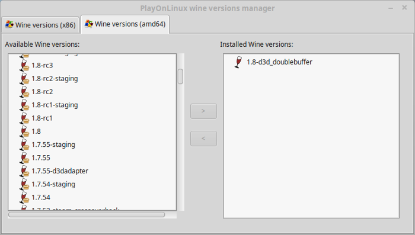The height and width of the screenshot is (235, 415).
Task: Pick 1.7.55 from available versions
Action: [41, 158]
